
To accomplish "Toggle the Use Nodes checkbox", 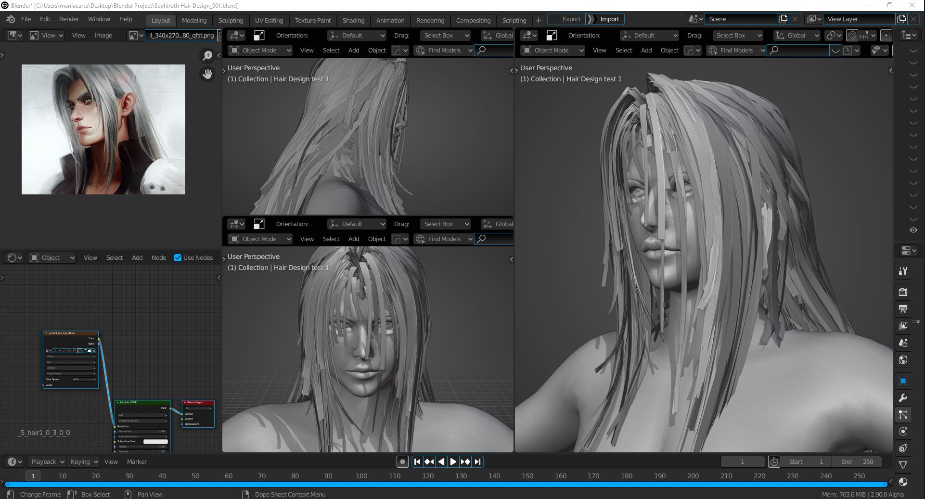I will [178, 258].
